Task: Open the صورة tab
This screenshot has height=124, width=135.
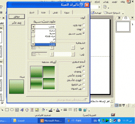Action: 67,13
